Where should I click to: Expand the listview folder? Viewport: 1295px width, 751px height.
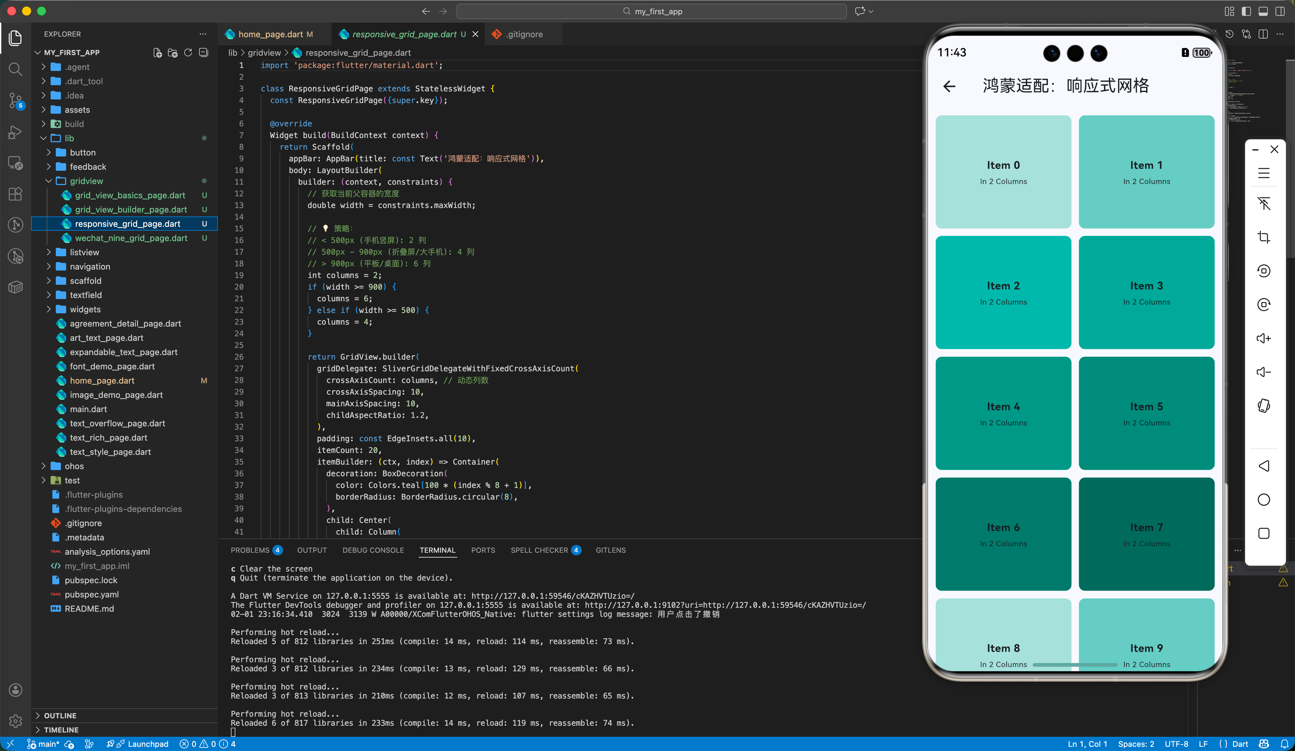pos(84,252)
